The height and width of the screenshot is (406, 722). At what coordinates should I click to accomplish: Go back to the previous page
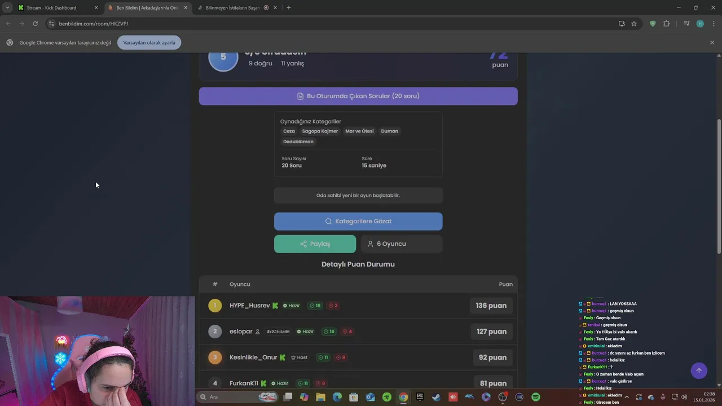(x=8, y=24)
